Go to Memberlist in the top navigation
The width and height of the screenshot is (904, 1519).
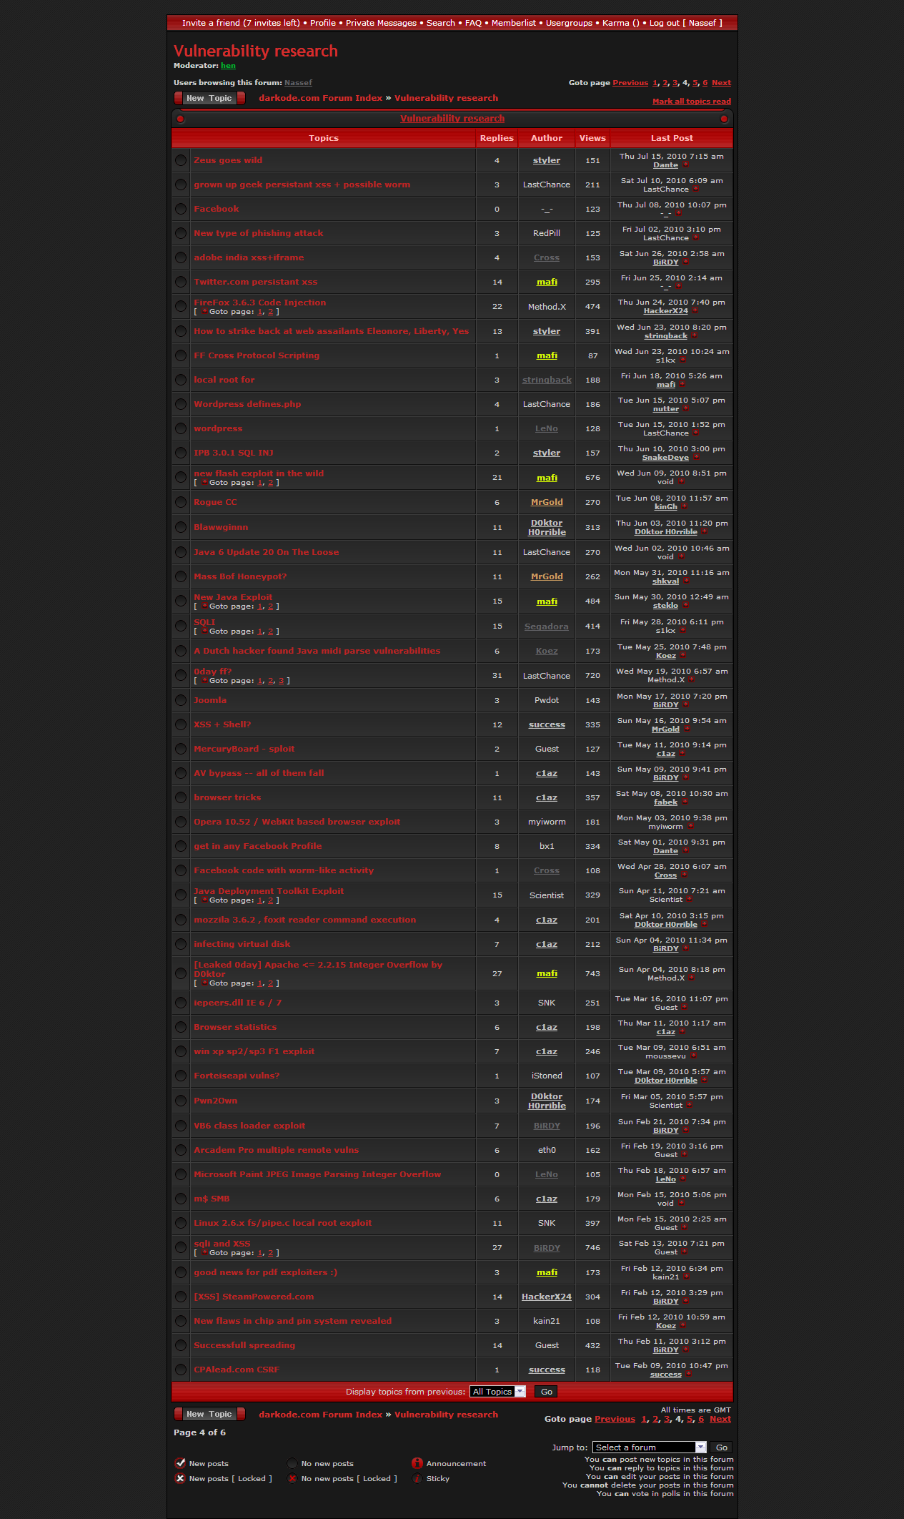[513, 23]
